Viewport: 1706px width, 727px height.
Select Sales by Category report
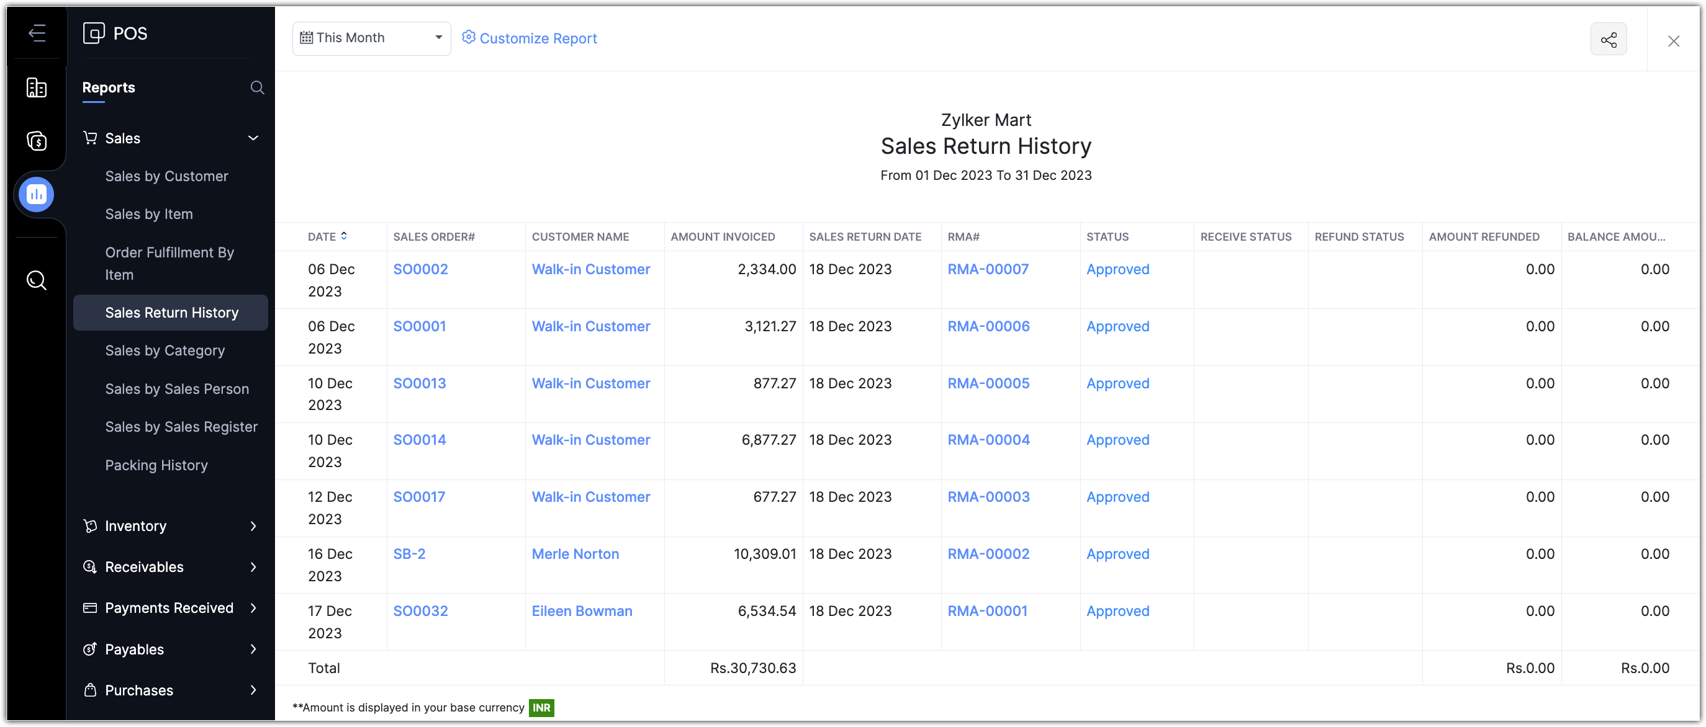(165, 350)
